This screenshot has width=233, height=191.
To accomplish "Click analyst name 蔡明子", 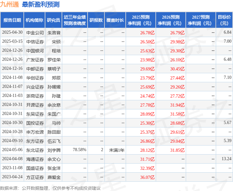I will pyautogui.click(x=54, y=69).
